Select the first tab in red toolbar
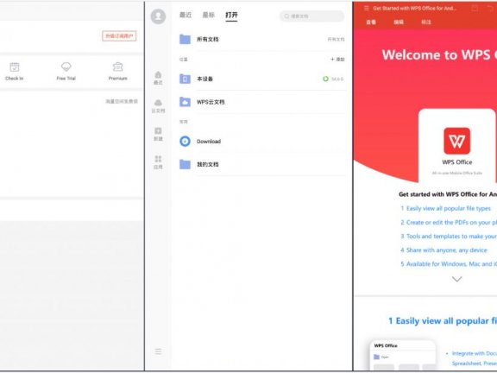Screen dimensions: 497x373 (371, 22)
